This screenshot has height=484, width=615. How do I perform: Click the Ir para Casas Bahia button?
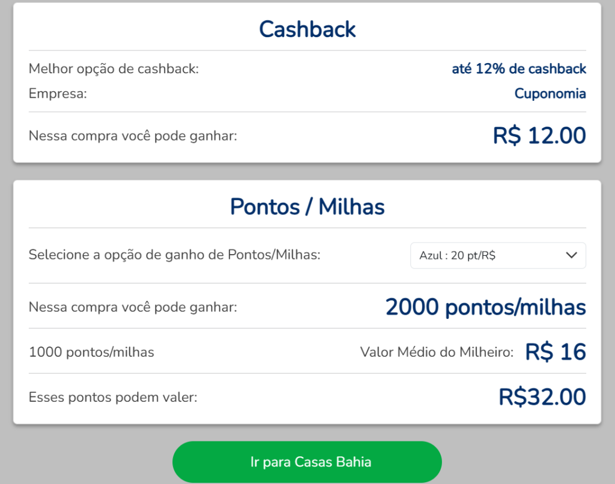click(307, 462)
